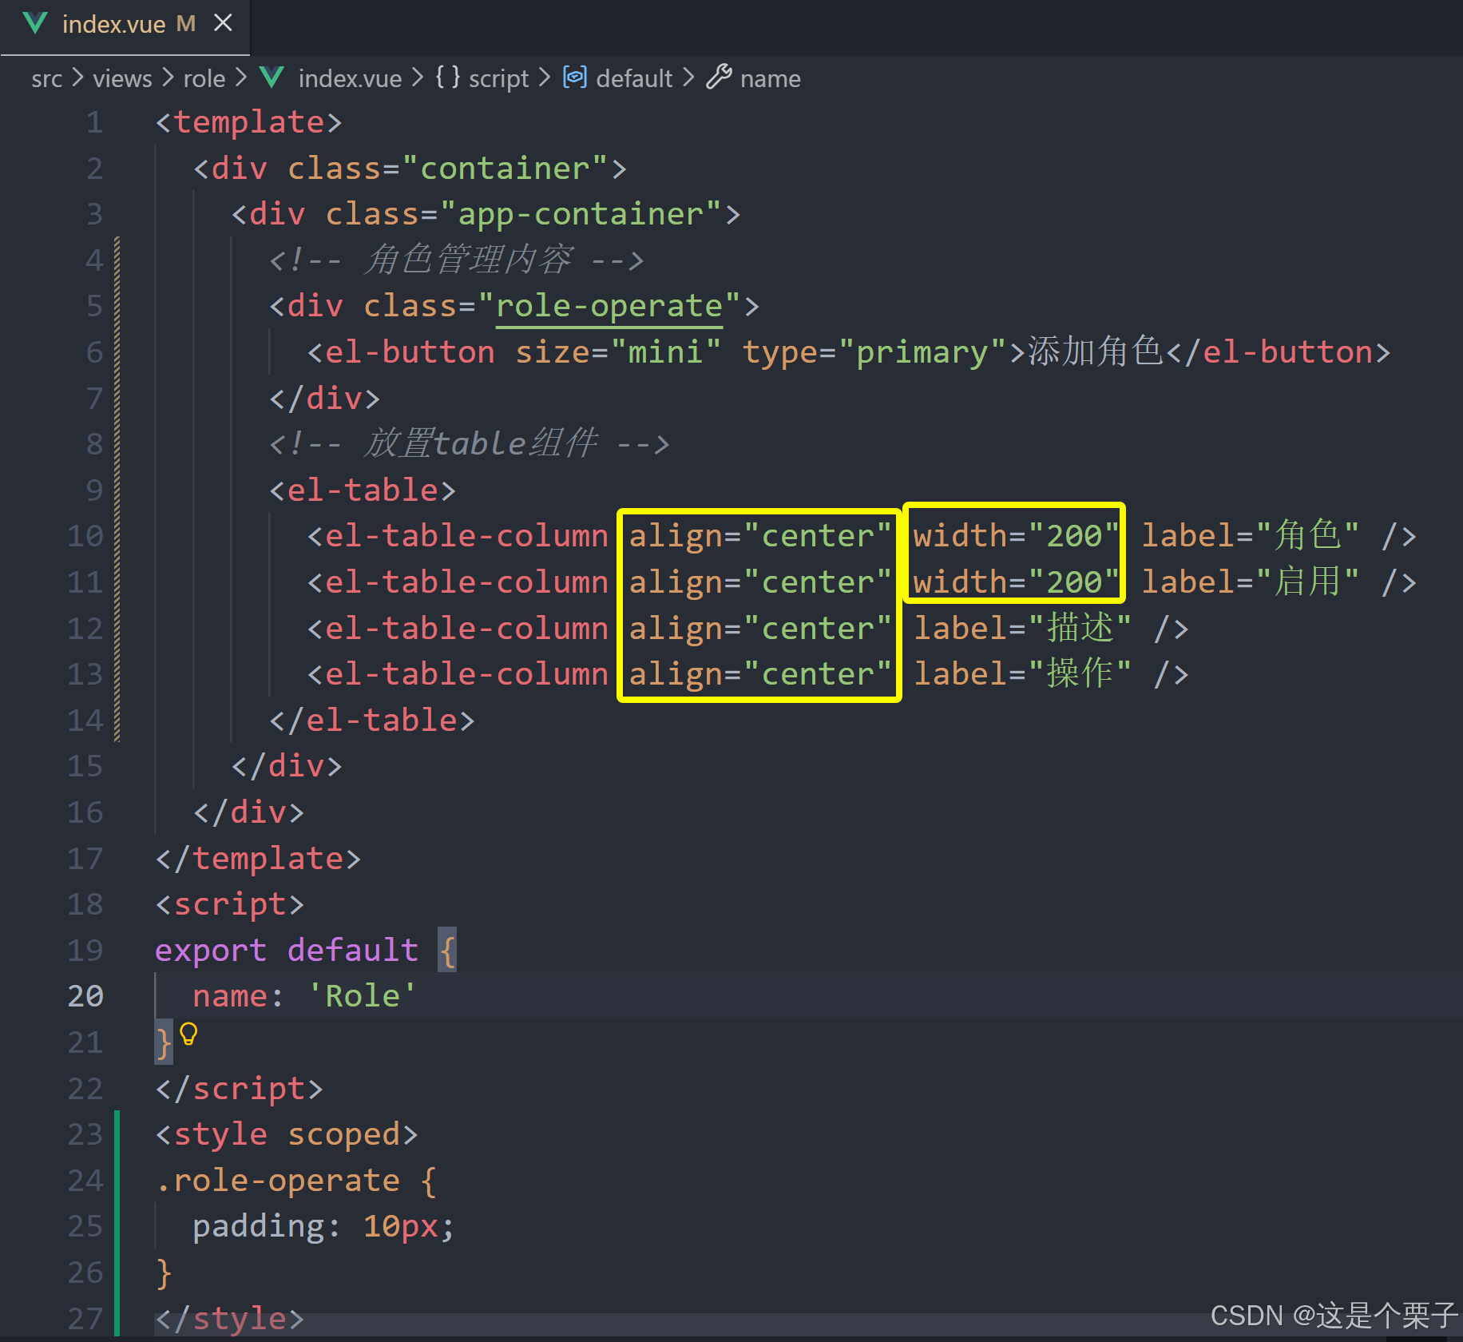This screenshot has width=1463, height=1342.
Task: Click the Vue icon in breadcrumb
Action: pyautogui.click(x=272, y=77)
